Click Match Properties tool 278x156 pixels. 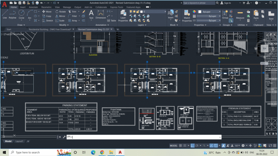(187, 16)
